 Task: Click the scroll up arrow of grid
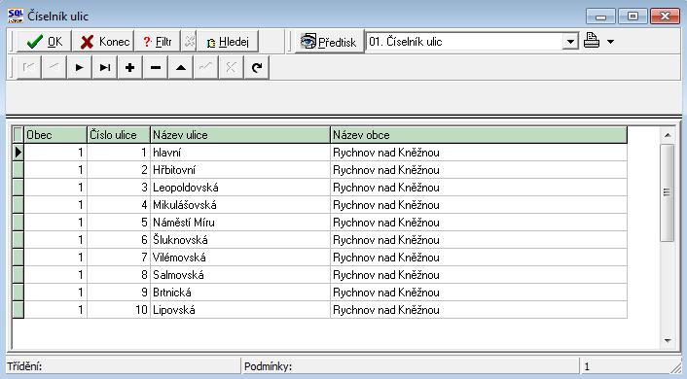coord(668,135)
